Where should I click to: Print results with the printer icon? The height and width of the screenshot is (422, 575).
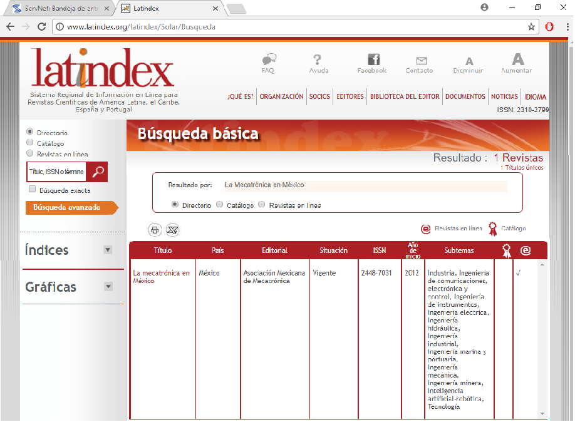pyautogui.click(x=155, y=230)
